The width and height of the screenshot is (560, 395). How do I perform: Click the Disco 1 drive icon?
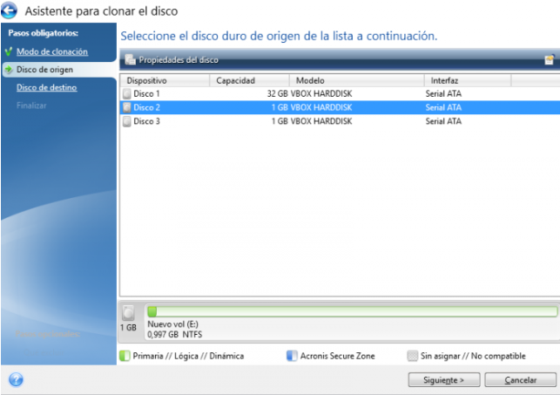click(x=127, y=92)
